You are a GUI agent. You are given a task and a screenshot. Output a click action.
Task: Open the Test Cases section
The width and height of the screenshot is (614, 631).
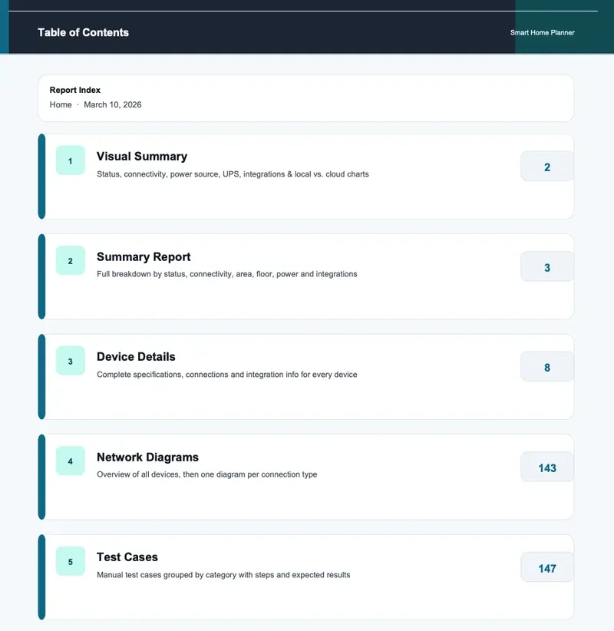point(127,557)
